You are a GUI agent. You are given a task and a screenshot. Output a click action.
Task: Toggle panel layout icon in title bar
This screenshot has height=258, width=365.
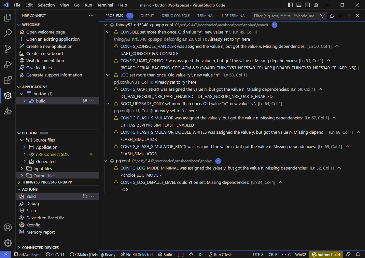(299, 5)
